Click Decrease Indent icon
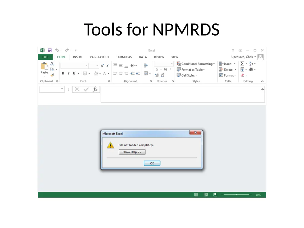The image size is (304, 228). 132,74
